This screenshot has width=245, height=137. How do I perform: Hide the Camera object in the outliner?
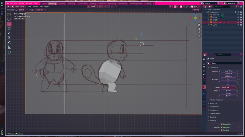pyautogui.click(x=238, y=15)
